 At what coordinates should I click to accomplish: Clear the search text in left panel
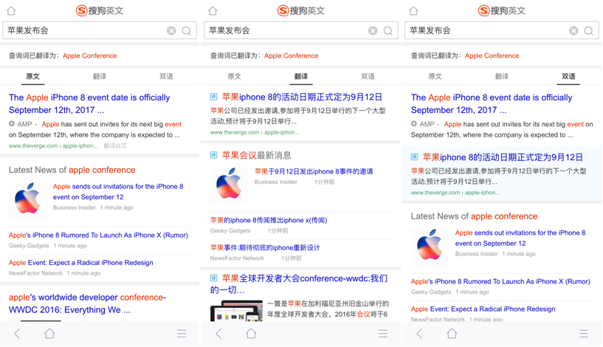point(171,31)
